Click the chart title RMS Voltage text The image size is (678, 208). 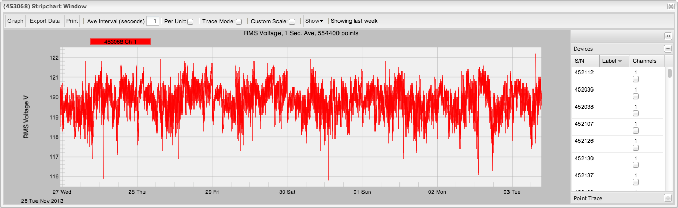pyautogui.click(x=301, y=33)
